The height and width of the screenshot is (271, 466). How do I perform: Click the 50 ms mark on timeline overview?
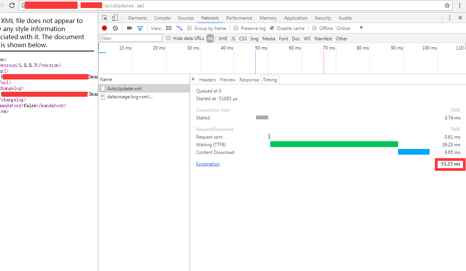click(261, 48)
